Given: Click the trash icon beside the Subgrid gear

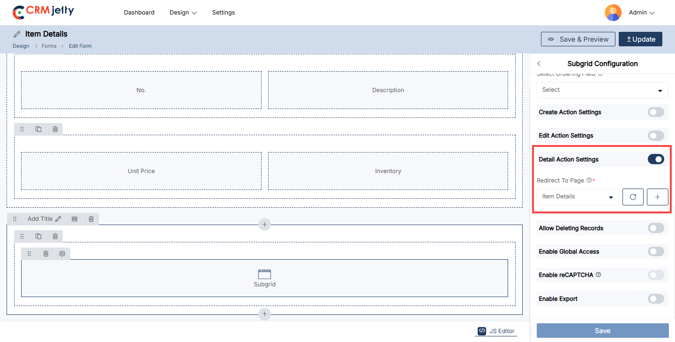Looking at the screenshot, I should [x=45, y=254].
